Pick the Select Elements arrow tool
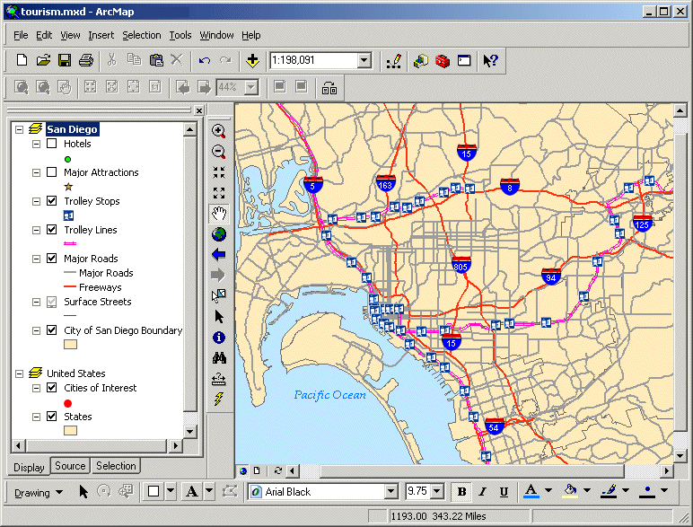Viewport: 693px width, 527px height. coord(219,317)
